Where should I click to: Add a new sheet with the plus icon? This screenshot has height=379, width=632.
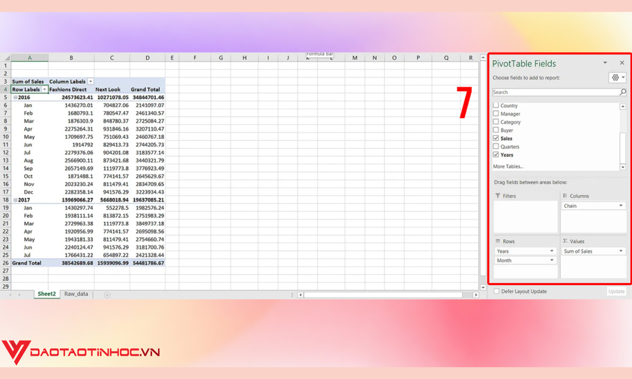click(x=107, y=295)
